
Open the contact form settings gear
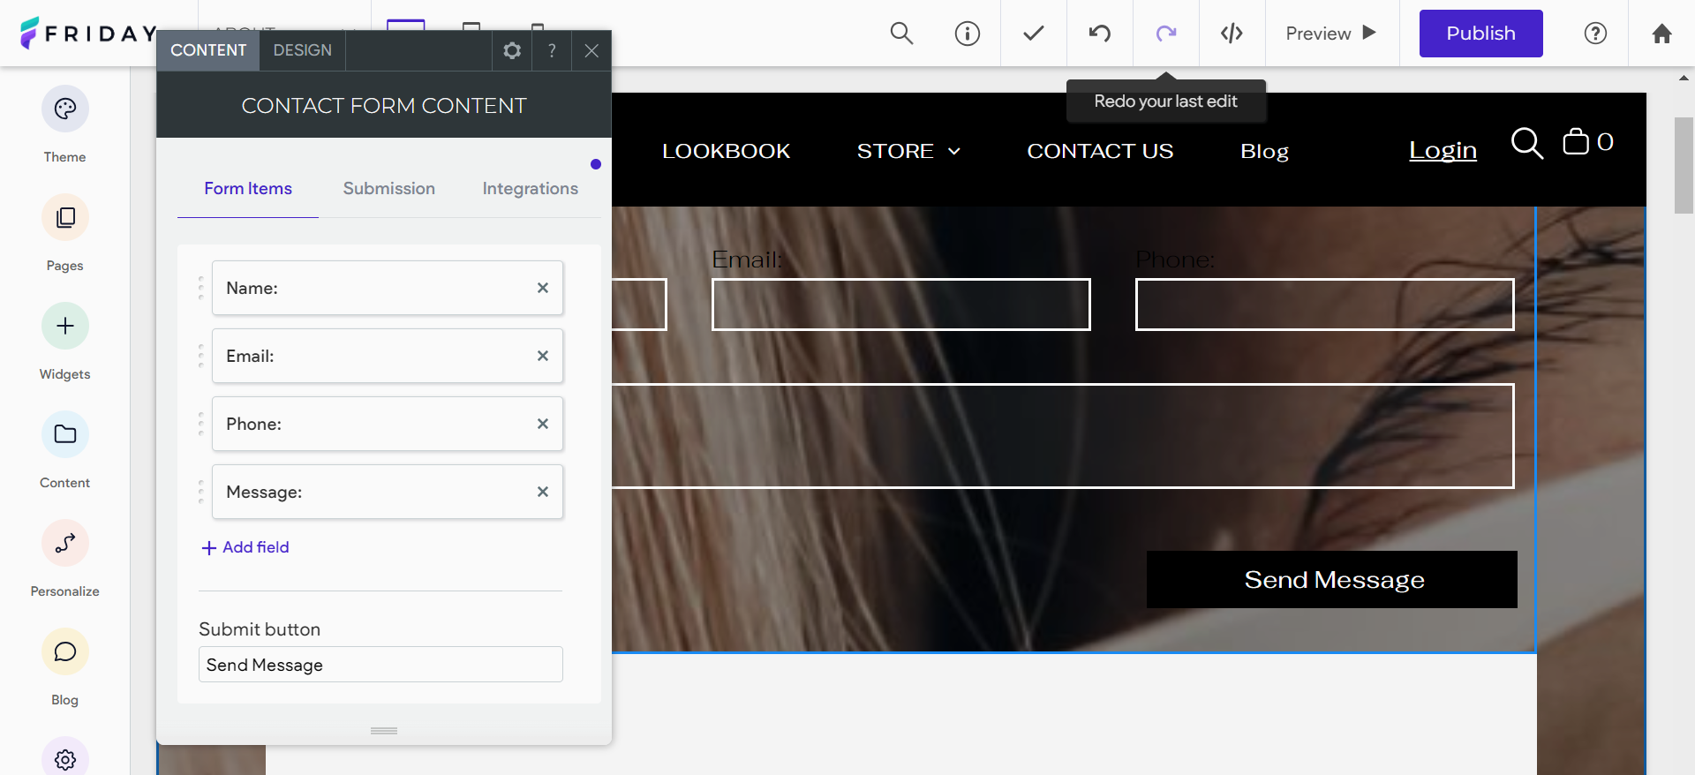coord(512,51)
